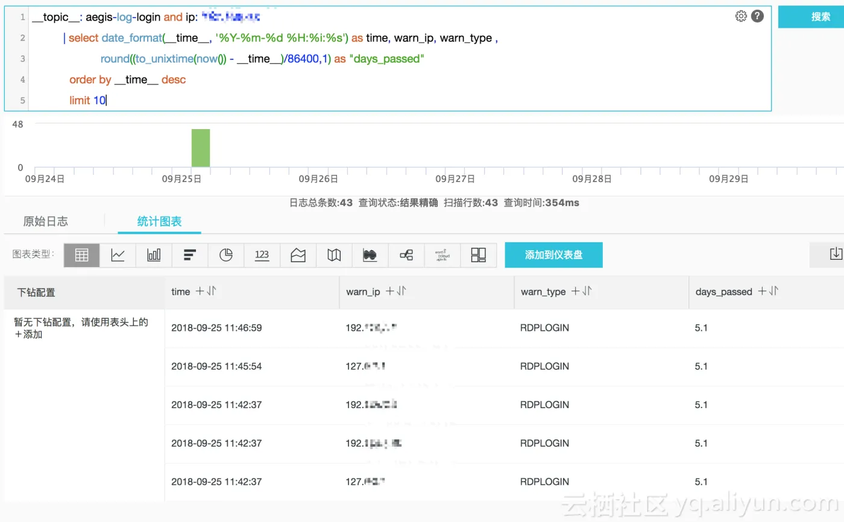Click the warn_ip column header text

click(x=363, y=292)
